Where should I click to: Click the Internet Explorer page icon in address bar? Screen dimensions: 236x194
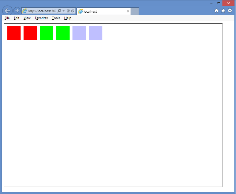click(x=25, y=11)
